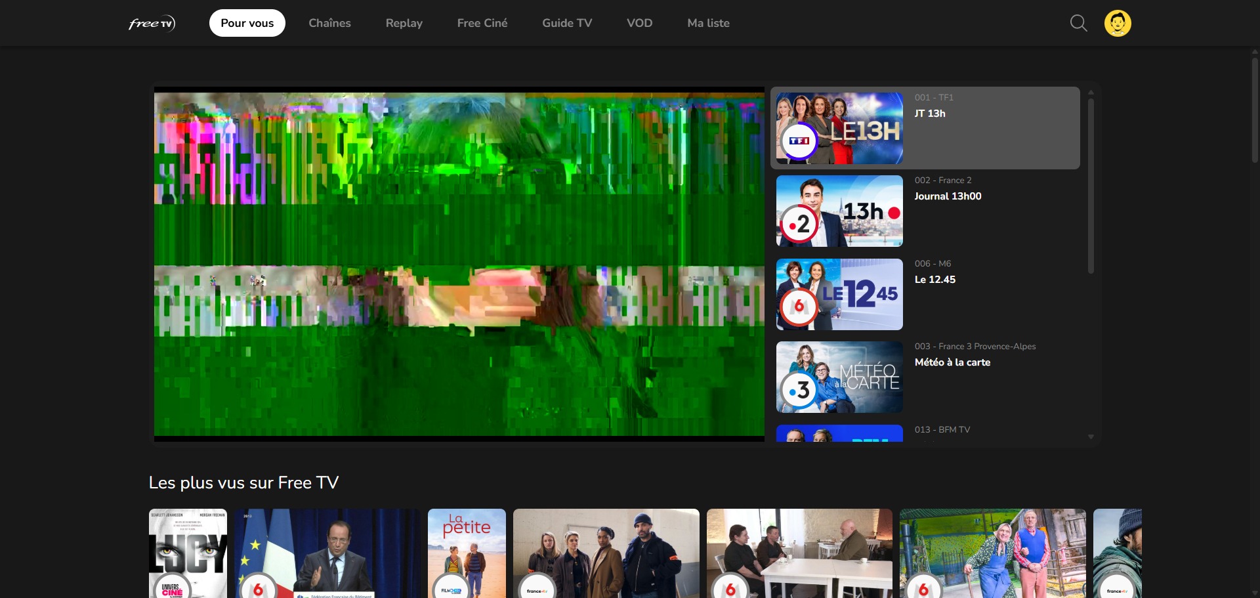
Task: Open the Guide TV tab
Action: coord(566,23)
